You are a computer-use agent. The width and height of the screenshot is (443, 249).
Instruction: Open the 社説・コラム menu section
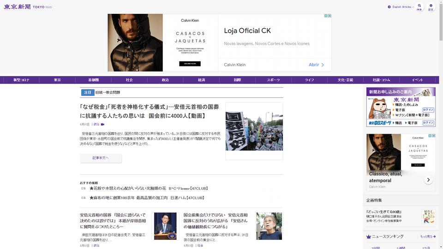pos(382,80)
